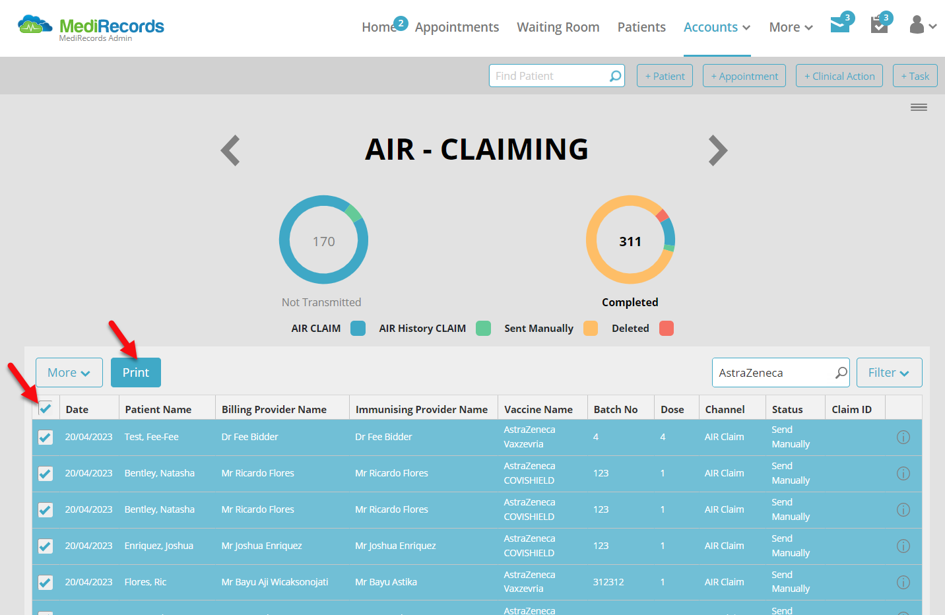Click 'Send Manually' status in Test, Fee-Fee row
This screenshot has width=945, height=615.
[791, 437]
